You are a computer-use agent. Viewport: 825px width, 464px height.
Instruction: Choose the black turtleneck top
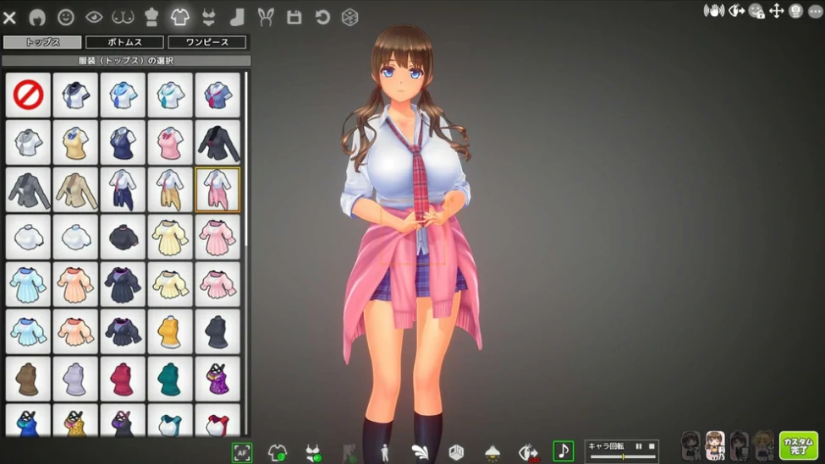[x=123, y=237]
